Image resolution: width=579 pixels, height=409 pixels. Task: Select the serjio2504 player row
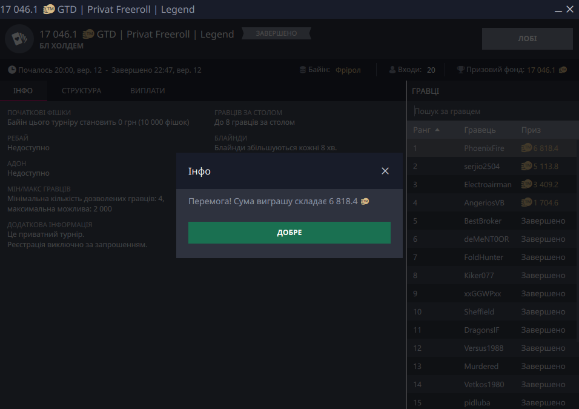(481, 166)
